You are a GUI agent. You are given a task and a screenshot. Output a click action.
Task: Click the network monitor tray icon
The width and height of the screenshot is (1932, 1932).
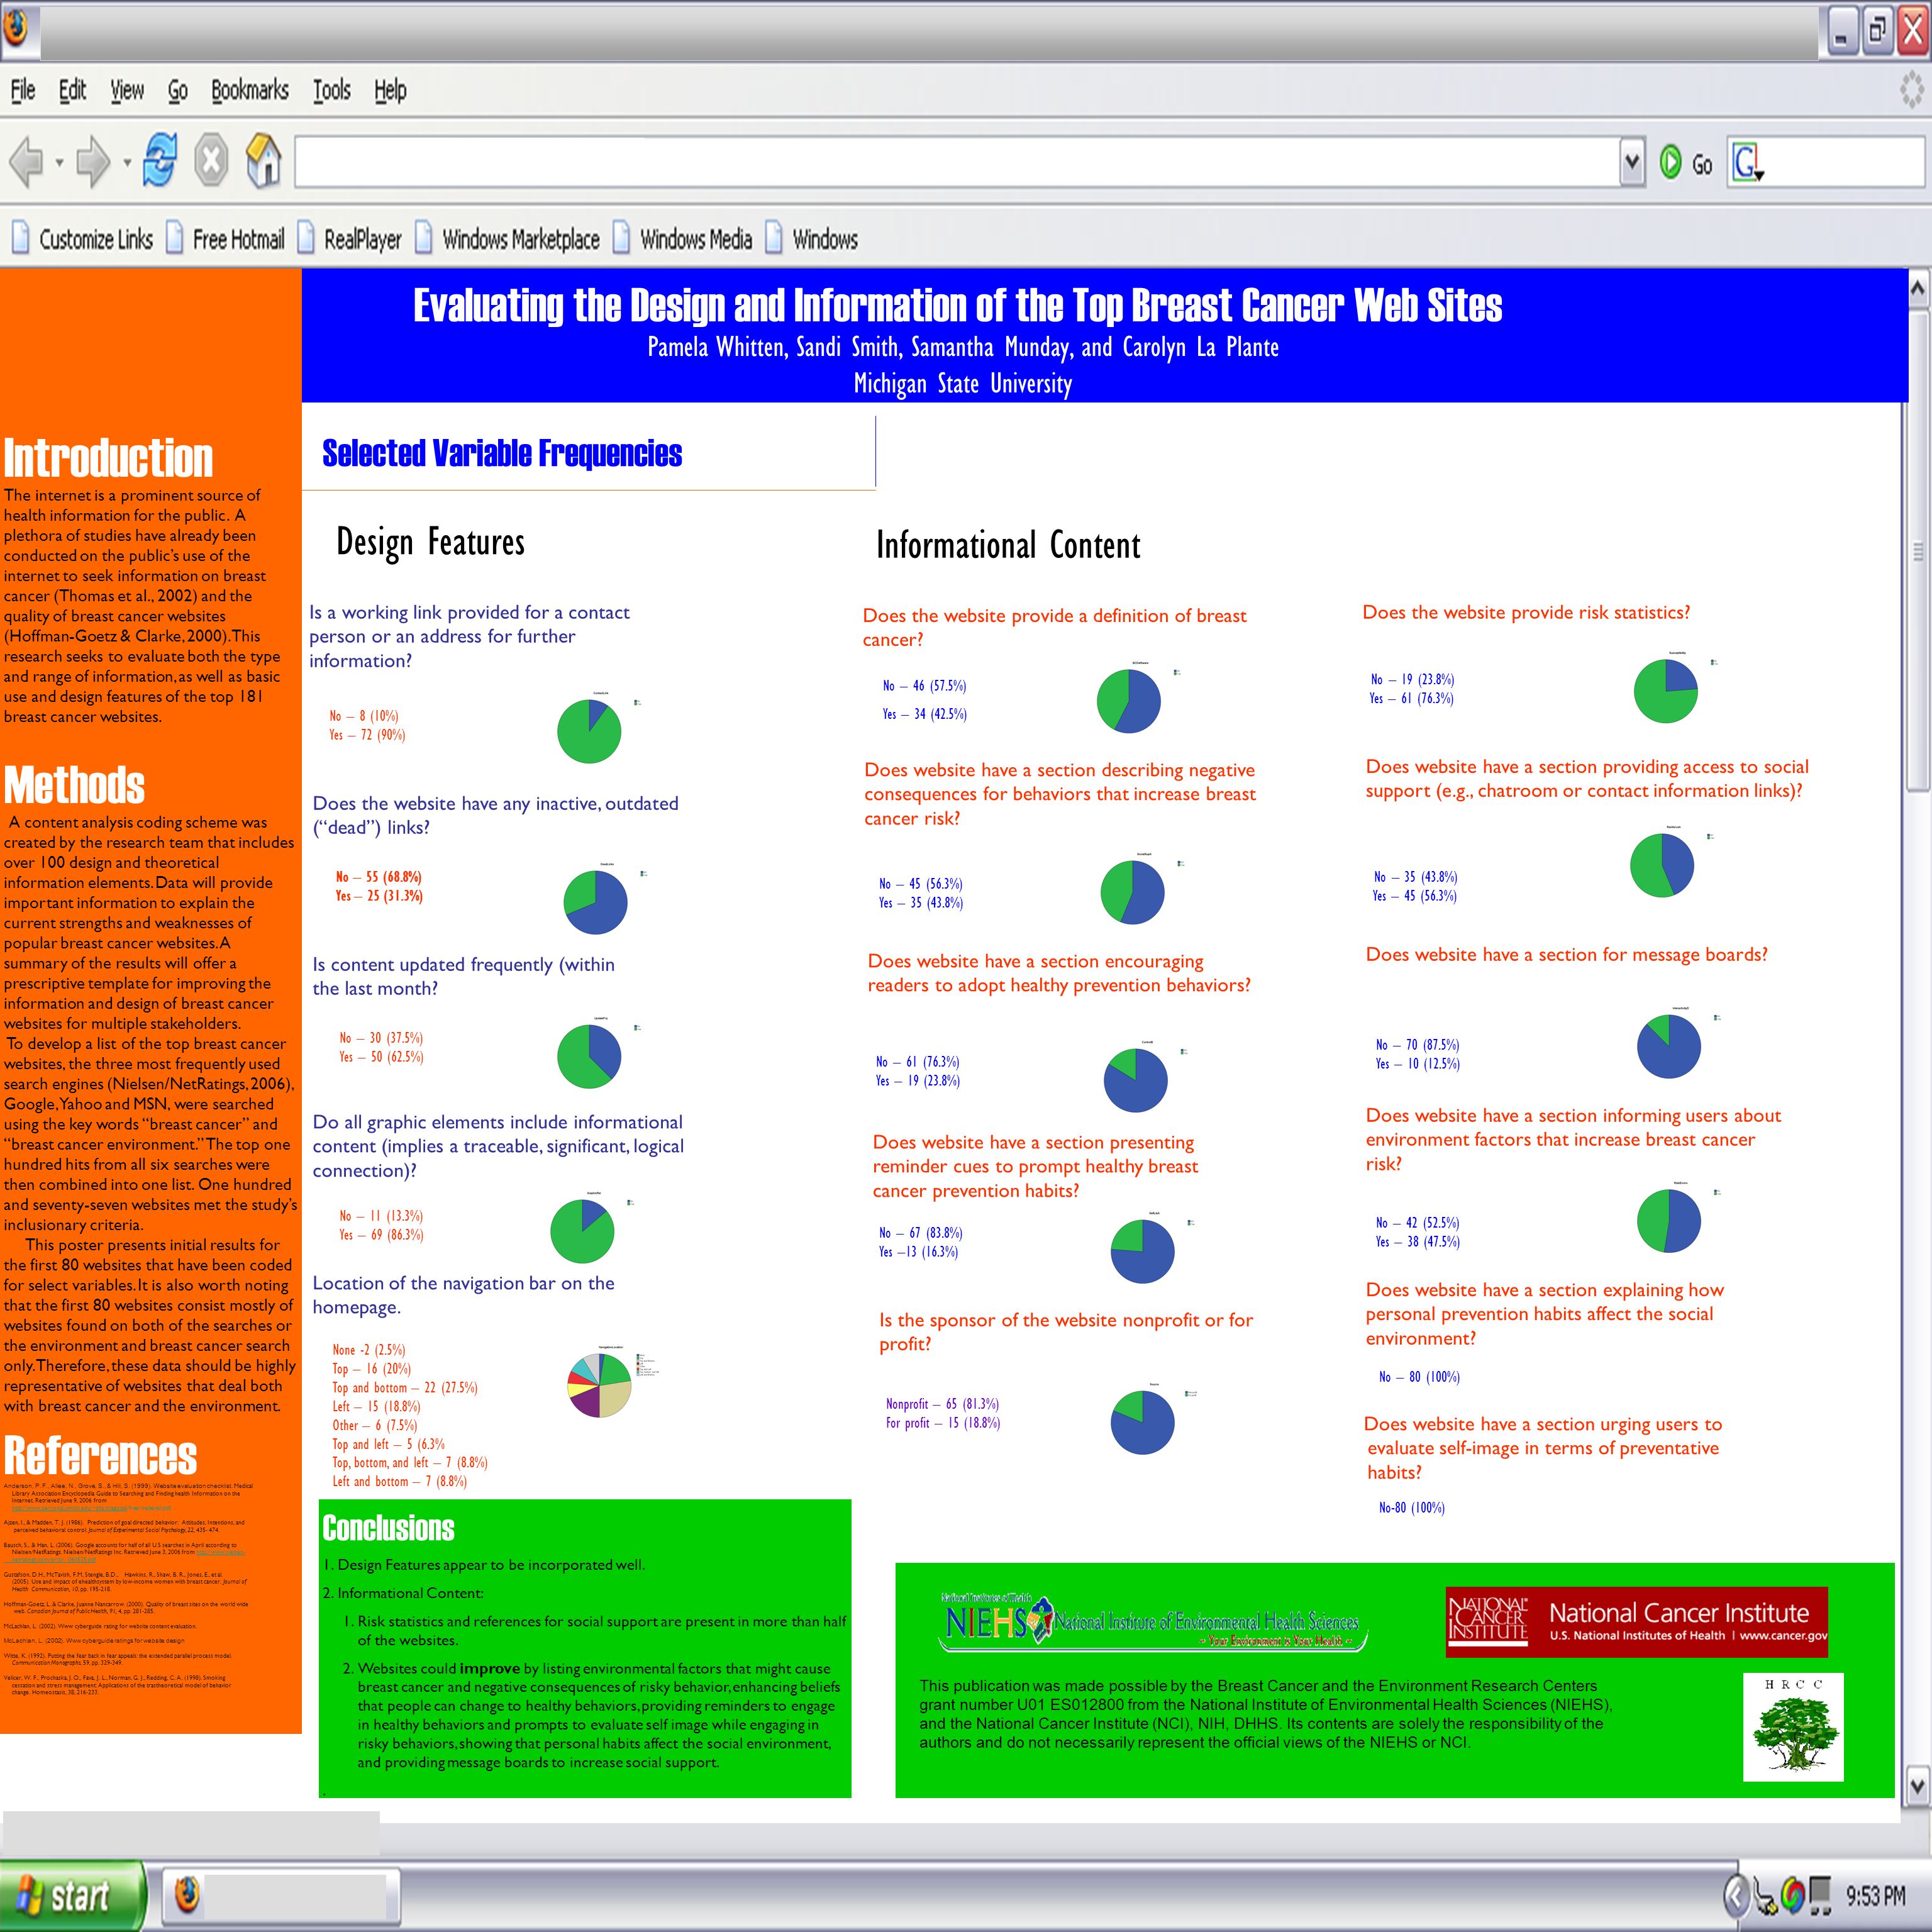tap(1821, 1894)
